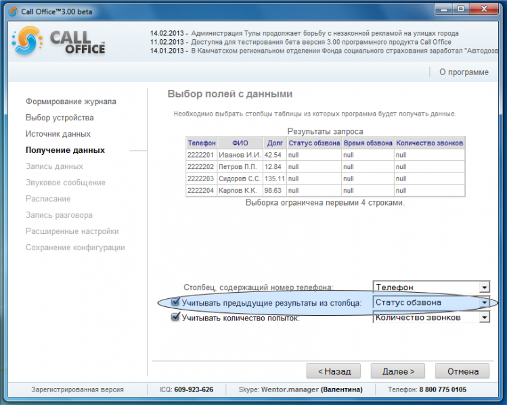Toggle 'Учитывать количество попыток' checkbox
Image resolution: width=507 pixels, height=405 pixels.
175,317
